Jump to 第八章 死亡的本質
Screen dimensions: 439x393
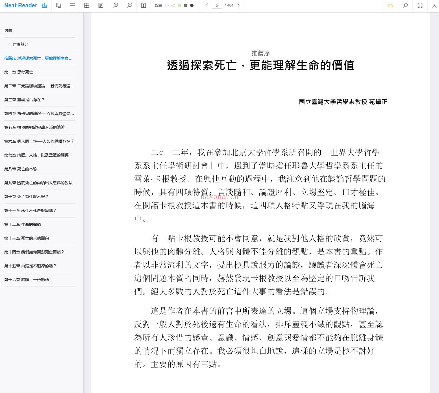[40, 169]
